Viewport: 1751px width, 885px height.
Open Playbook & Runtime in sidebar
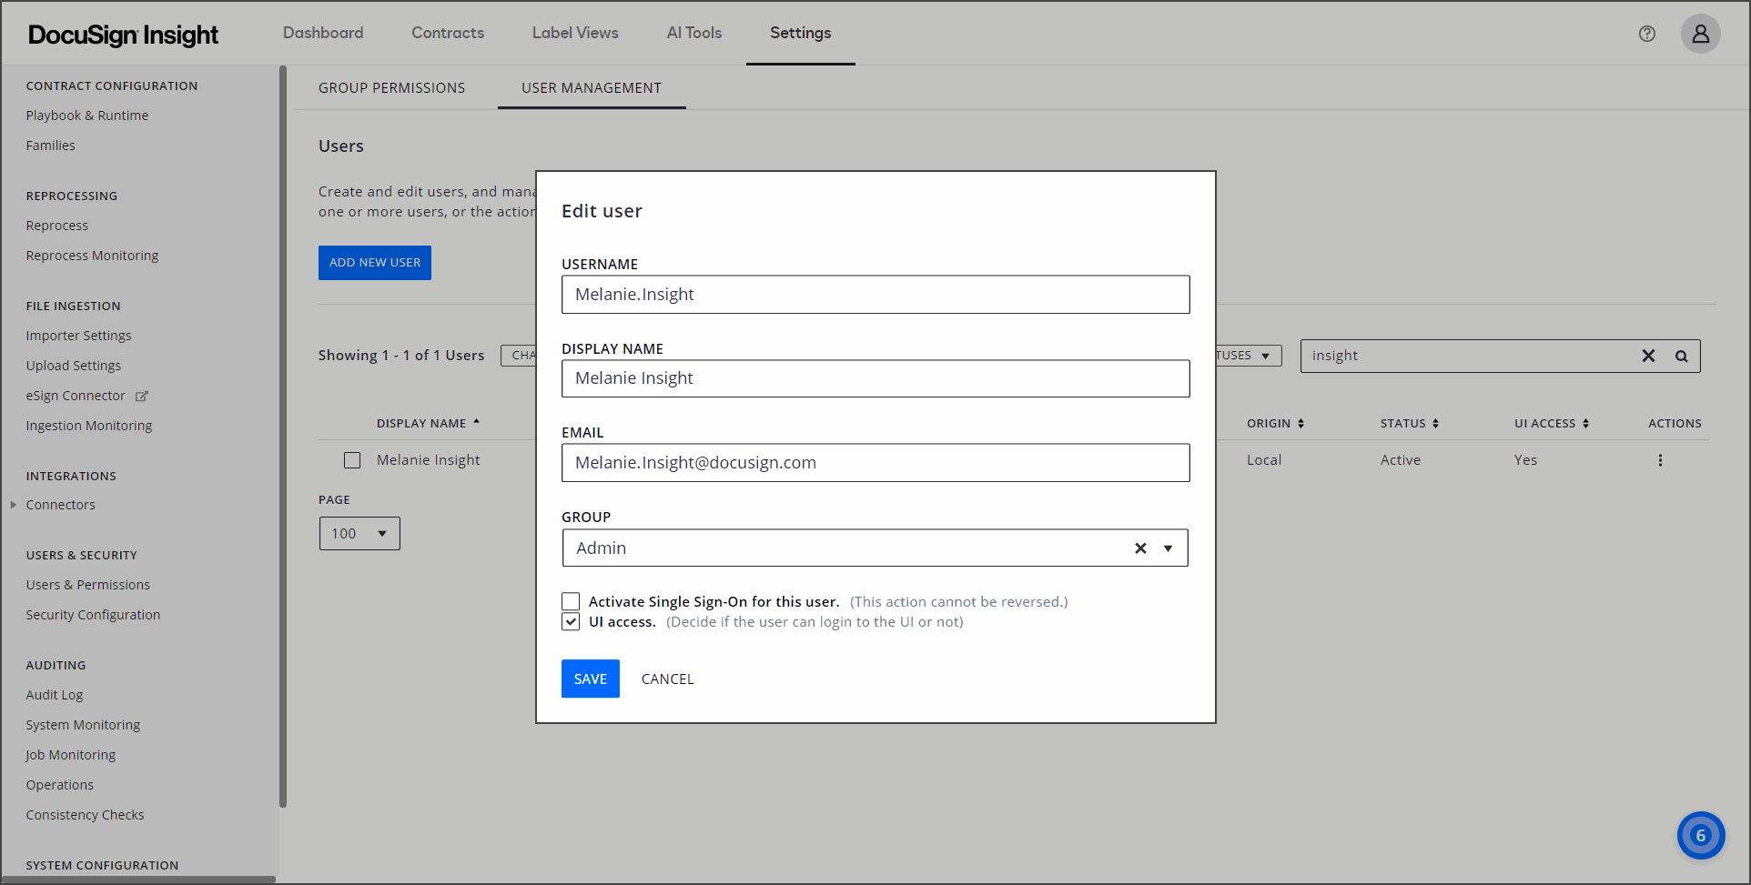[x=87, y=116]
